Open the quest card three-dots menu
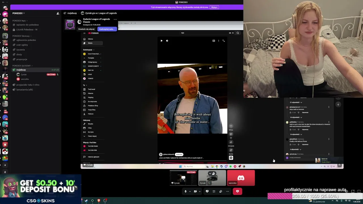 115,20
